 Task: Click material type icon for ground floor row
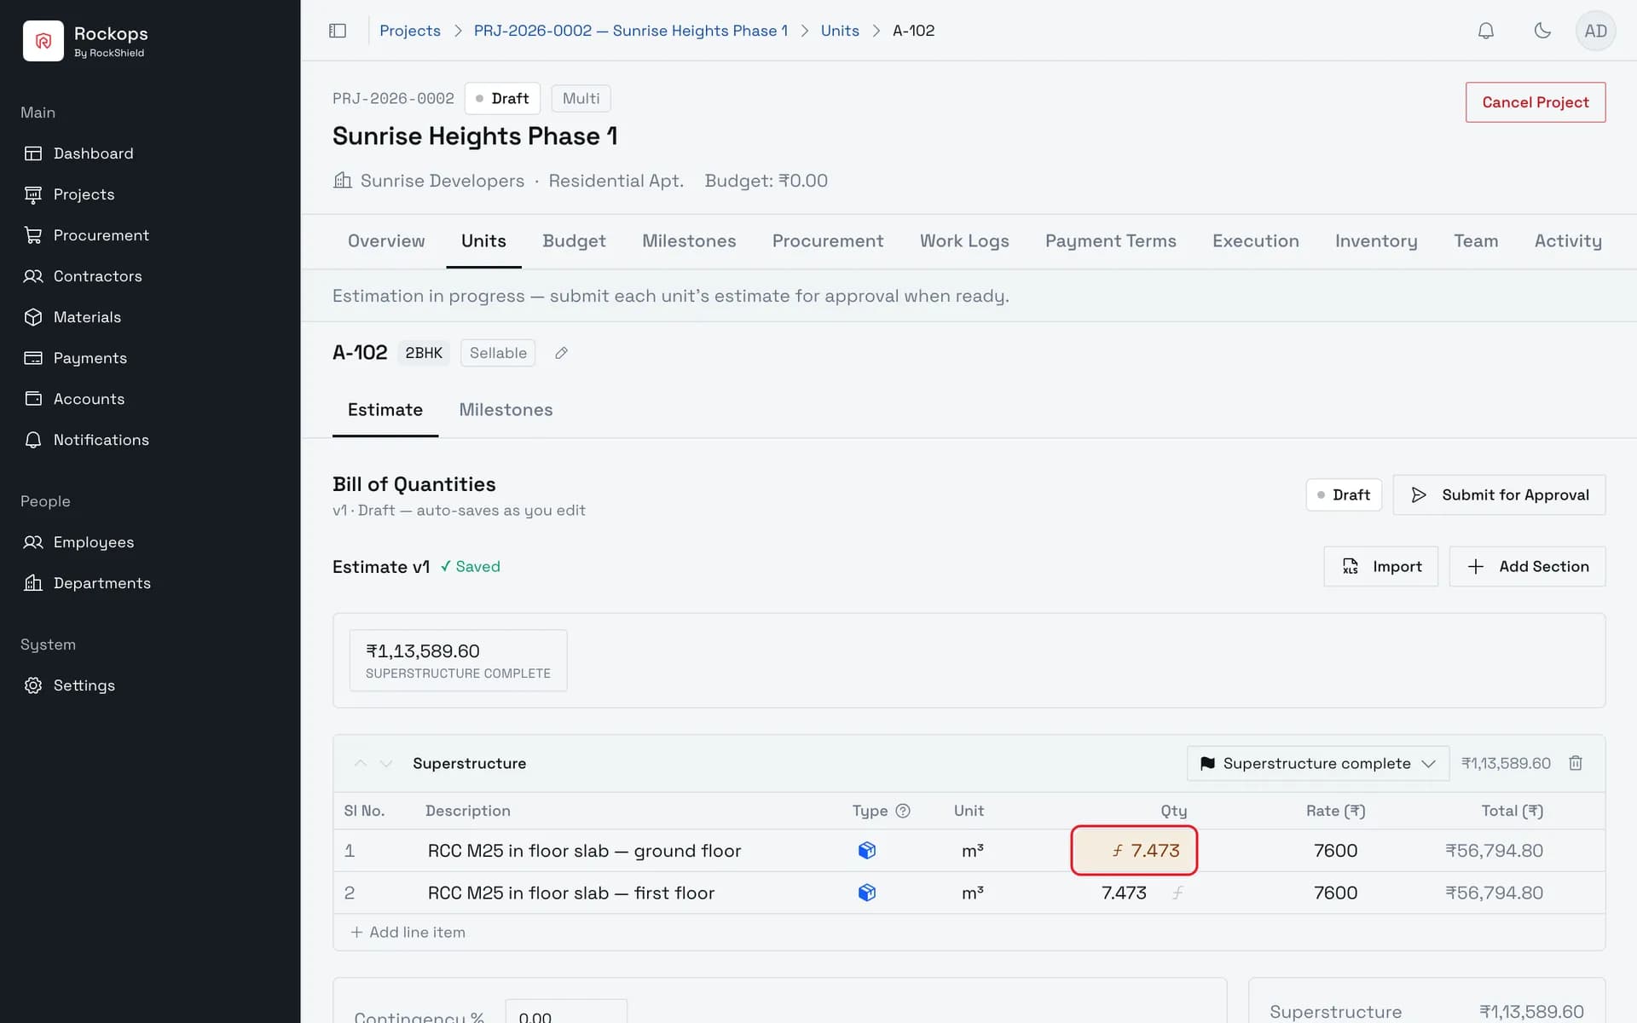point(867,851)
